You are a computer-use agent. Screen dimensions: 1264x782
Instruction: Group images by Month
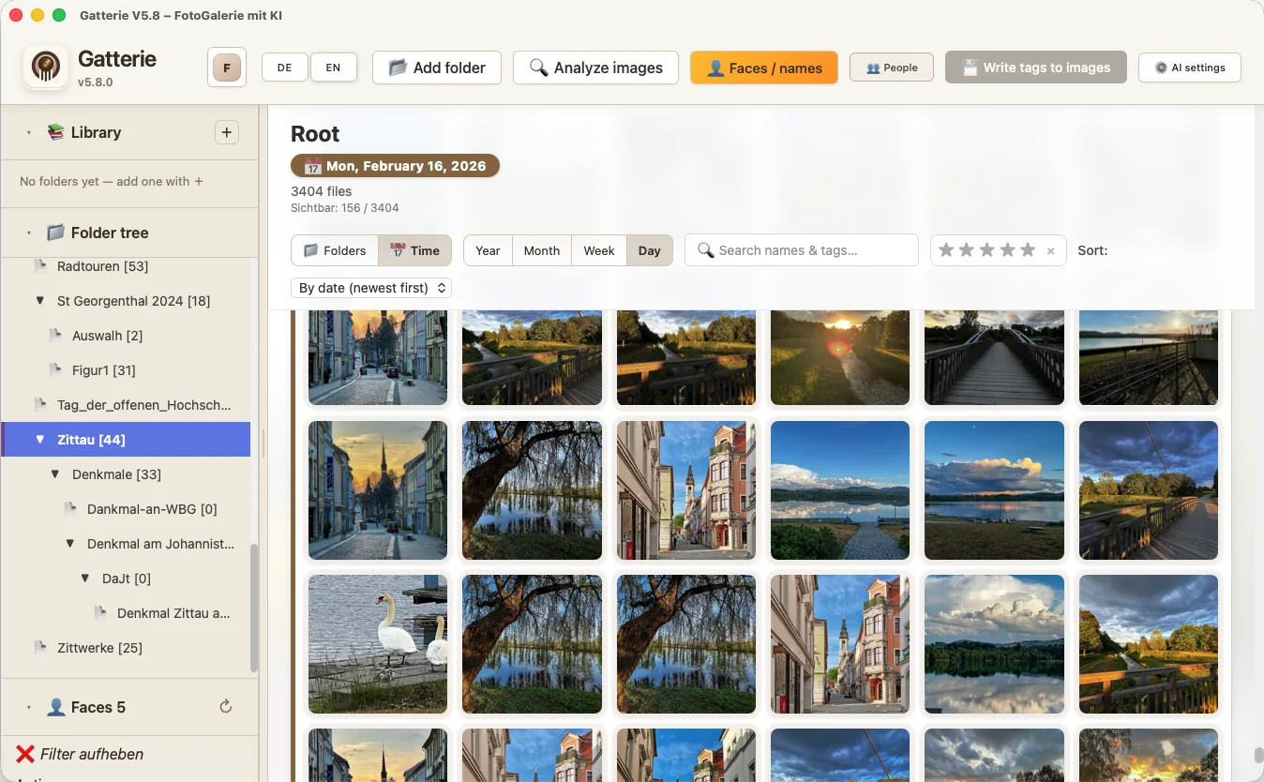click(x=542, y=250)
